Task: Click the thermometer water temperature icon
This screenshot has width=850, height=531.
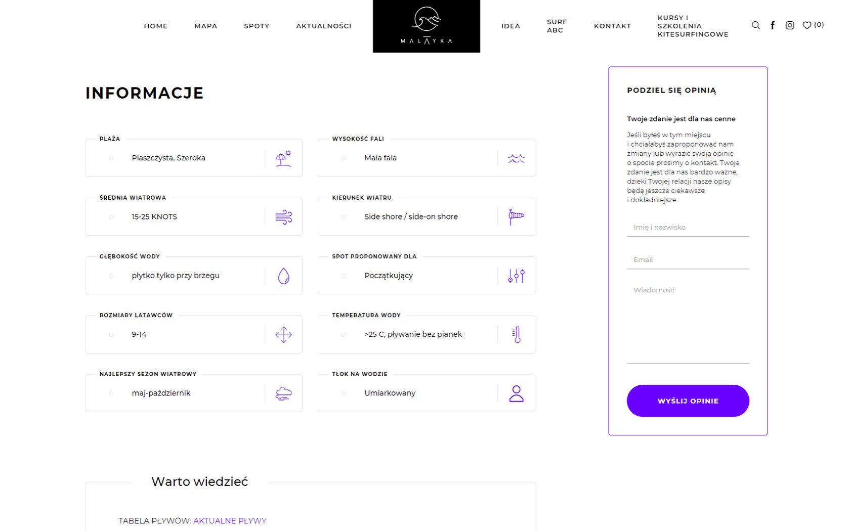Action: coord(516,334)
